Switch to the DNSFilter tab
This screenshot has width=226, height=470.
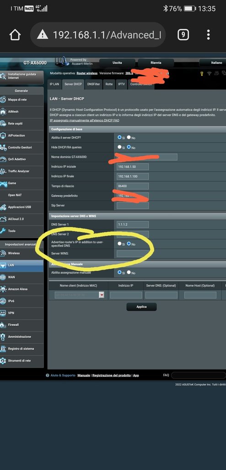point(94,84)
